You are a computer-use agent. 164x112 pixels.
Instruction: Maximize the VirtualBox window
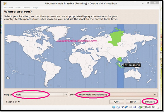pos(148,3)
